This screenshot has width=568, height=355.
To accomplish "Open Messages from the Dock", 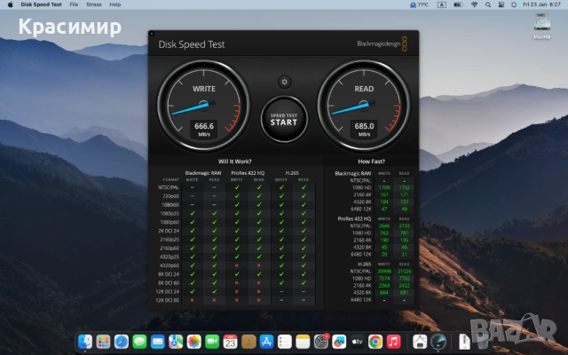I will [139, 342].
